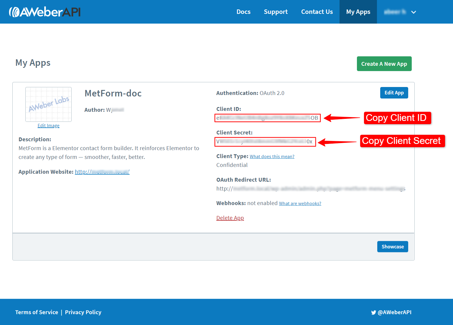Click the AWeber Labs app image thumbnail
Screen dimensions: 453x325
pos(48,104)
